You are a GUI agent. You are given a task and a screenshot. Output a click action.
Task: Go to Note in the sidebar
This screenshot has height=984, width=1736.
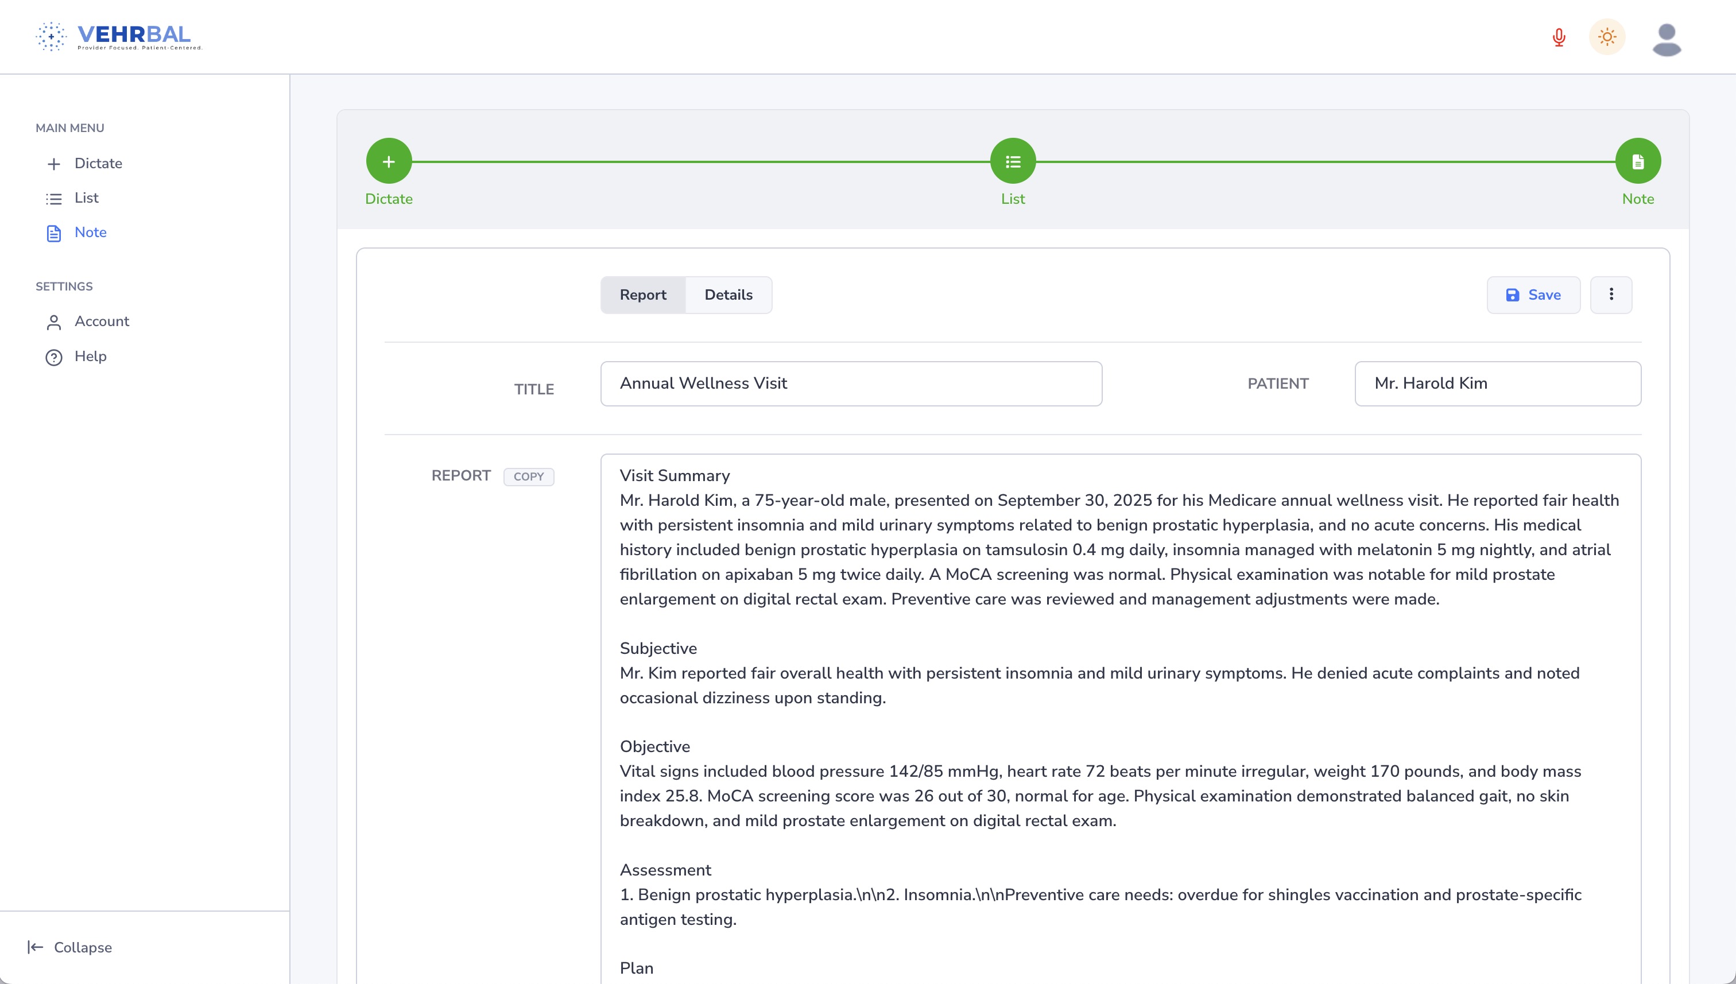click(90, 233)
